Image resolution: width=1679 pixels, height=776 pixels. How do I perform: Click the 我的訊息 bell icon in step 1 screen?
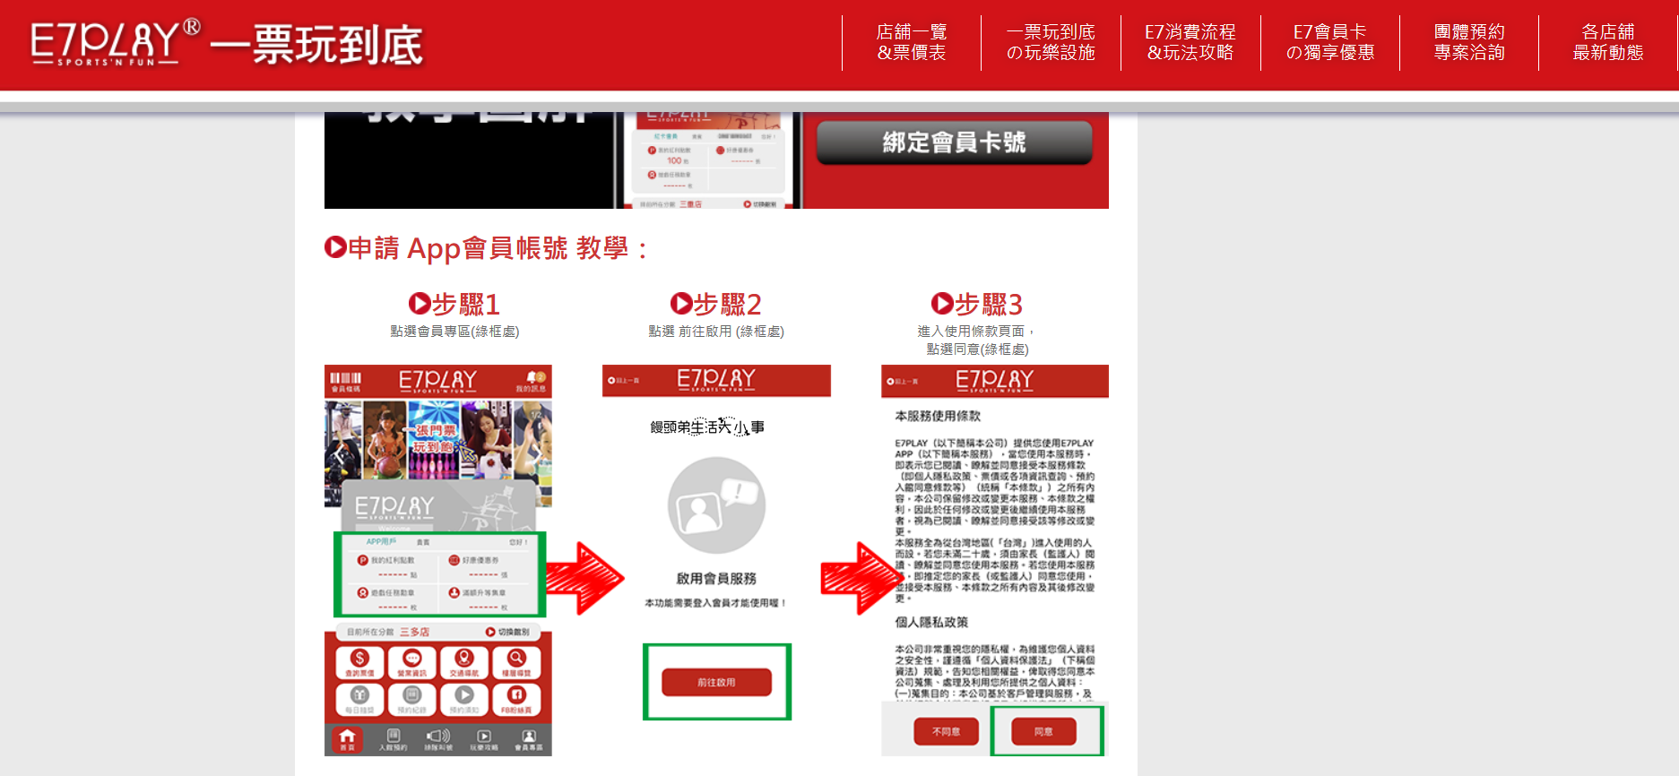532,382
